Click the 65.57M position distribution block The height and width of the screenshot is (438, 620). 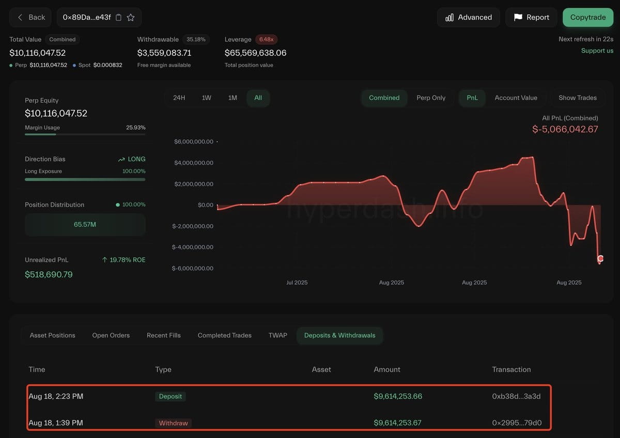coord(85,225)
